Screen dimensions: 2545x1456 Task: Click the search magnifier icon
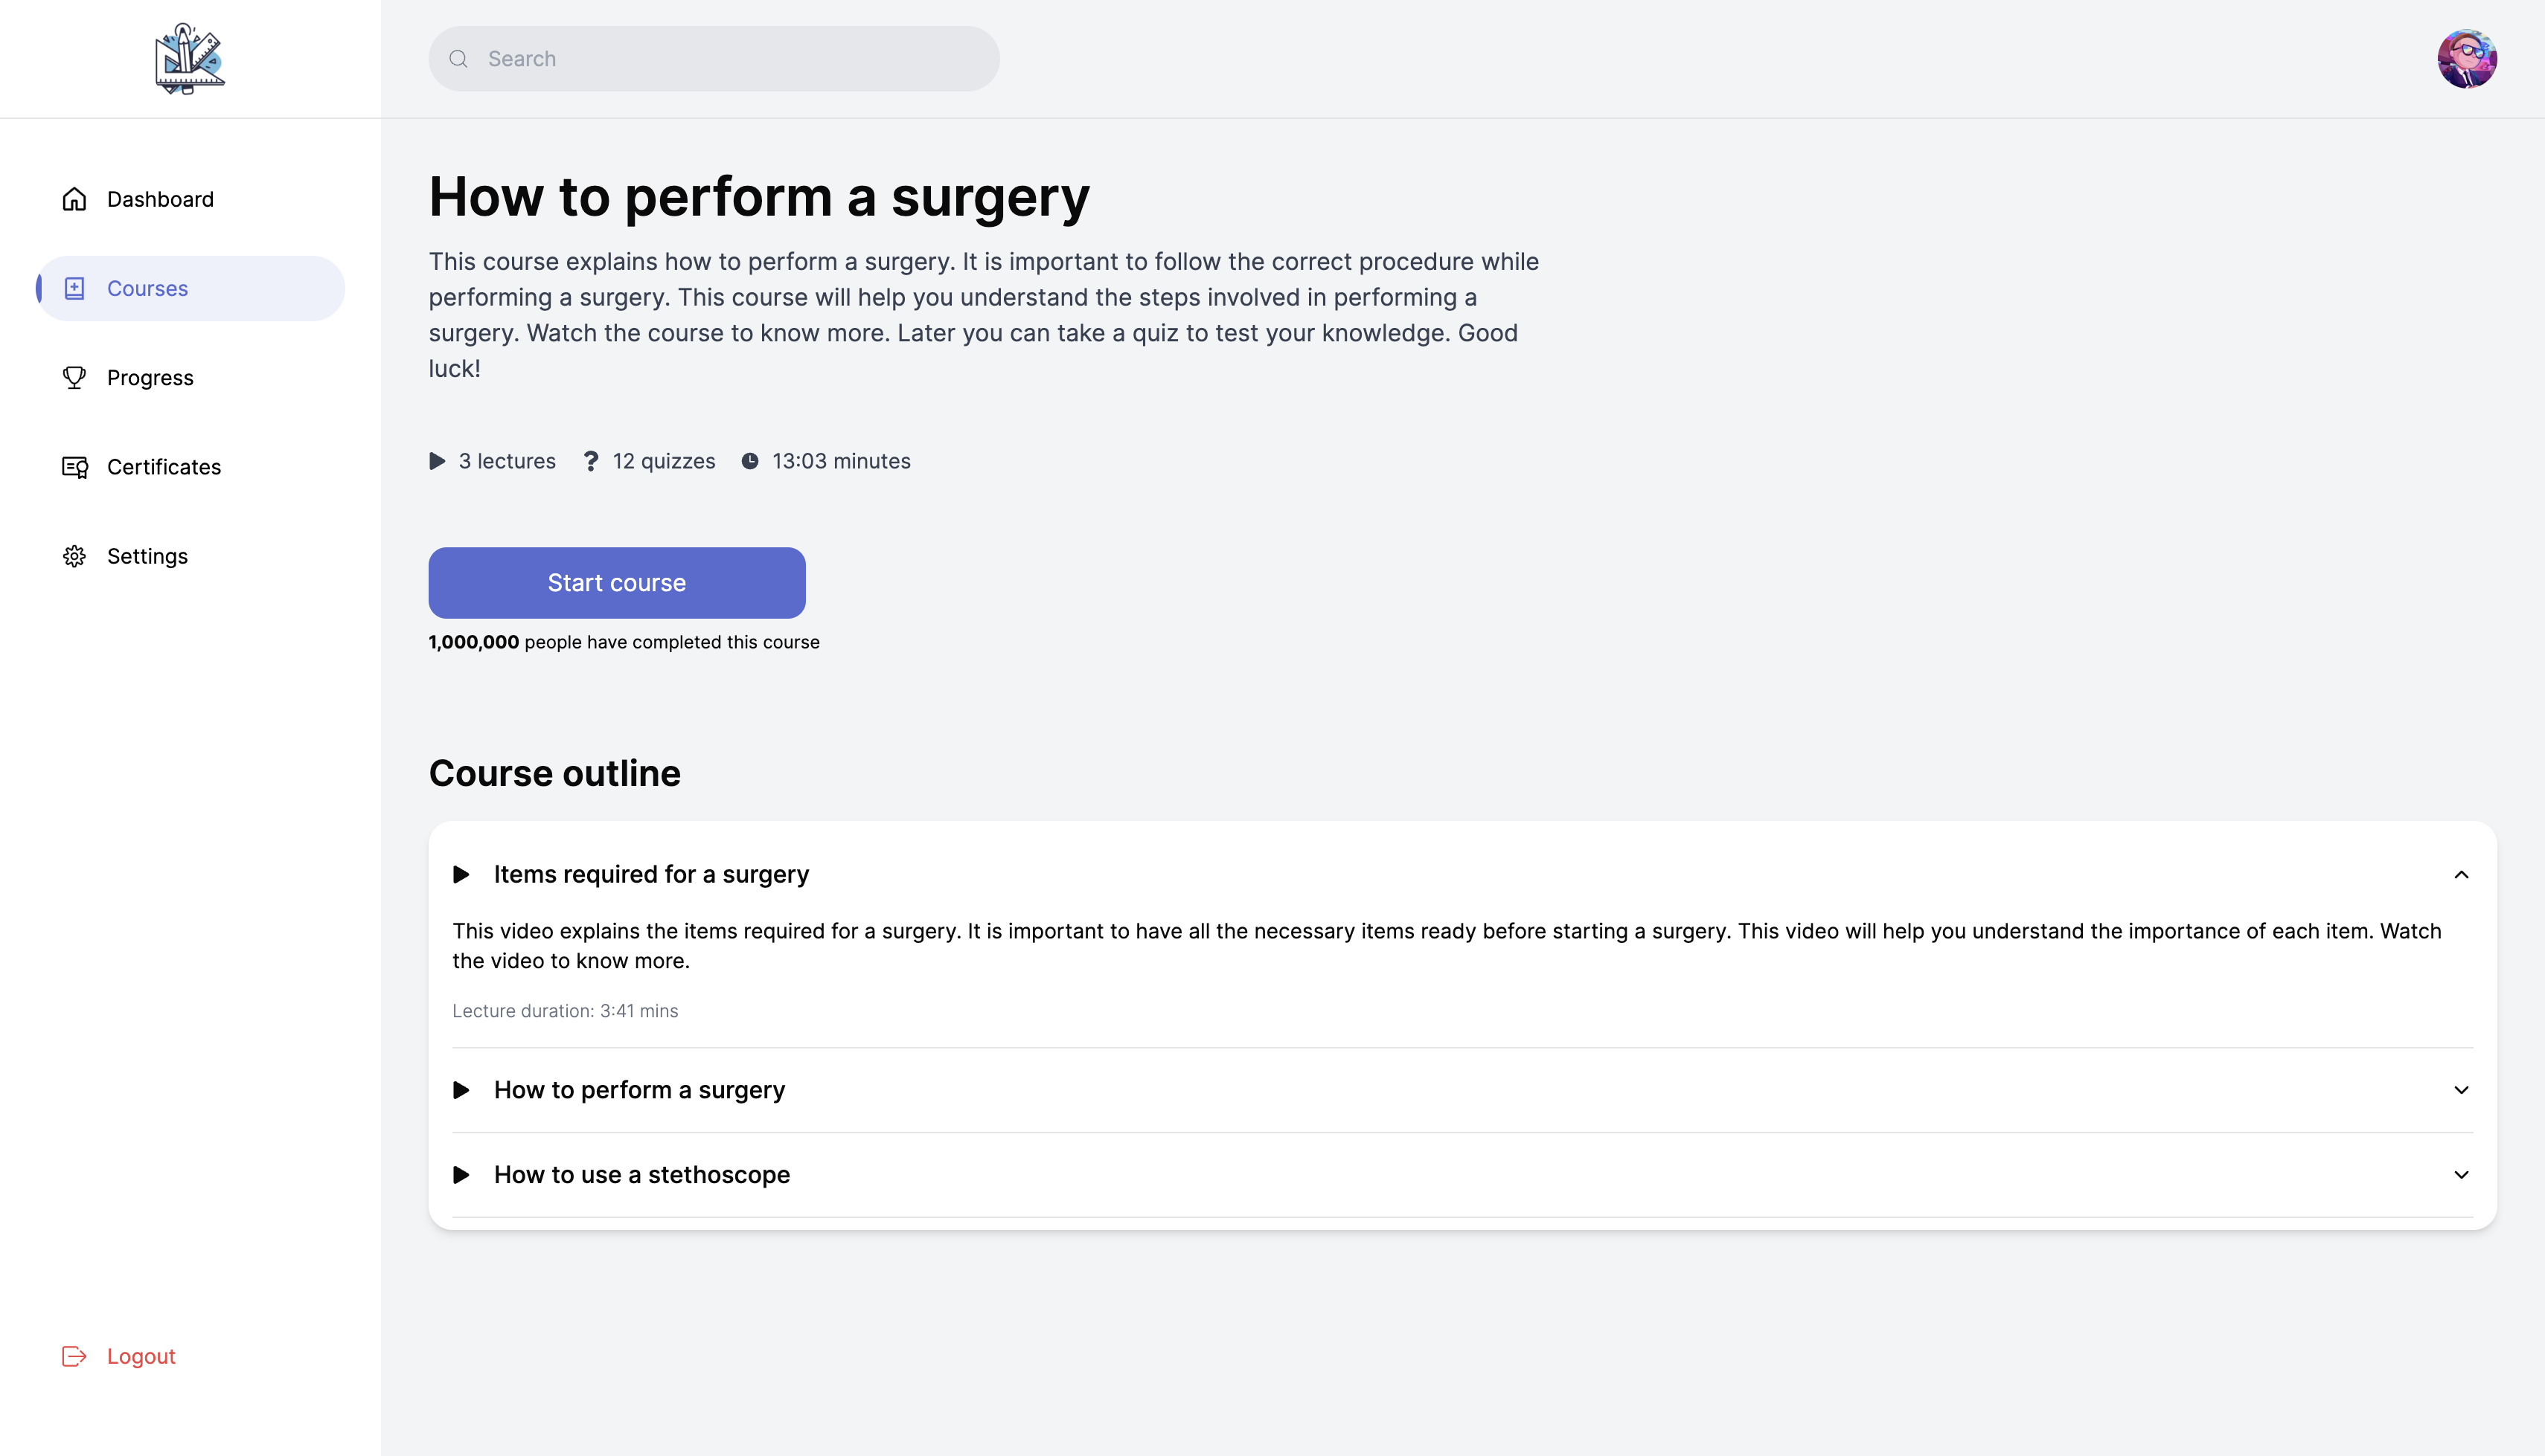[x=458, y=59]
